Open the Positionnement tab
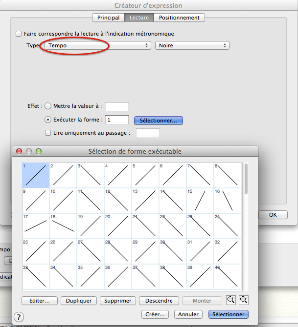Screen dimensions: 298x327 180,18
